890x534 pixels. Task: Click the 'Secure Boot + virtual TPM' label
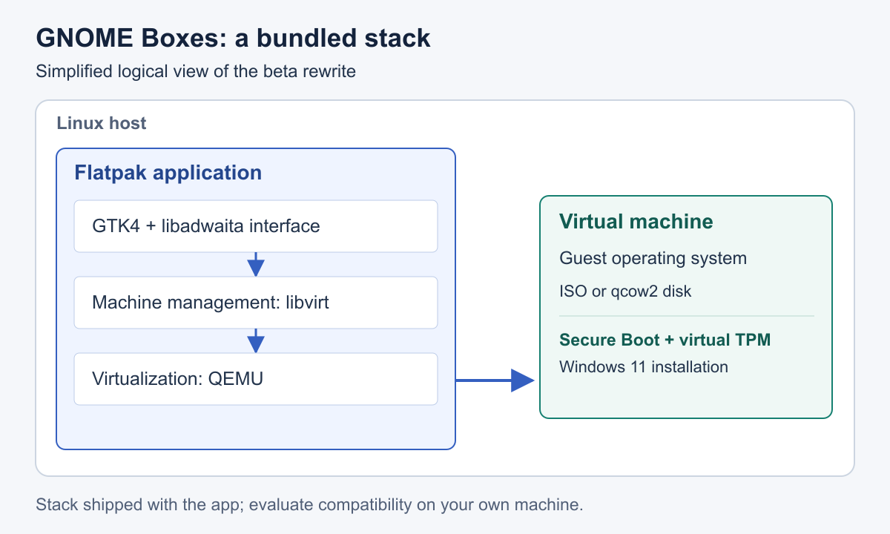tap(665, 340)
